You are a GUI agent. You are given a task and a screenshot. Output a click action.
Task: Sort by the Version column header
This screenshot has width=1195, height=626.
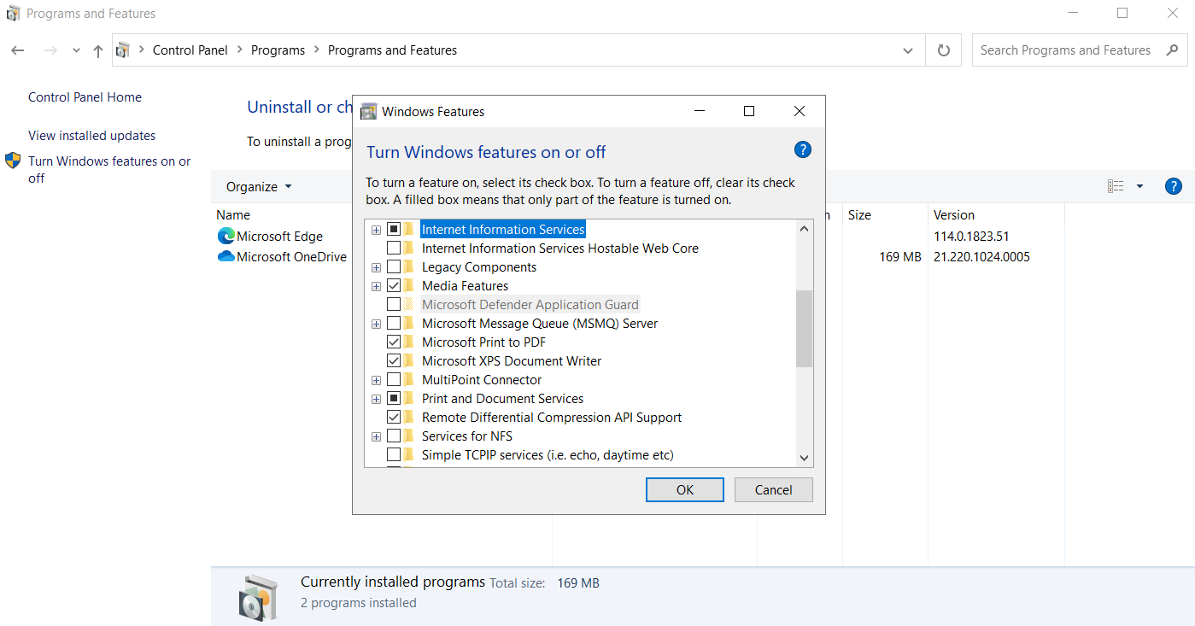[954, 215]
